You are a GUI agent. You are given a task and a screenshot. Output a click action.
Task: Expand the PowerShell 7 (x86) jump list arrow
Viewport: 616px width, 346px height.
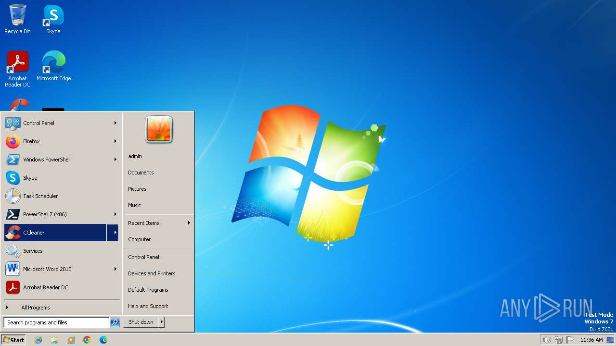(x=115, y=214)
